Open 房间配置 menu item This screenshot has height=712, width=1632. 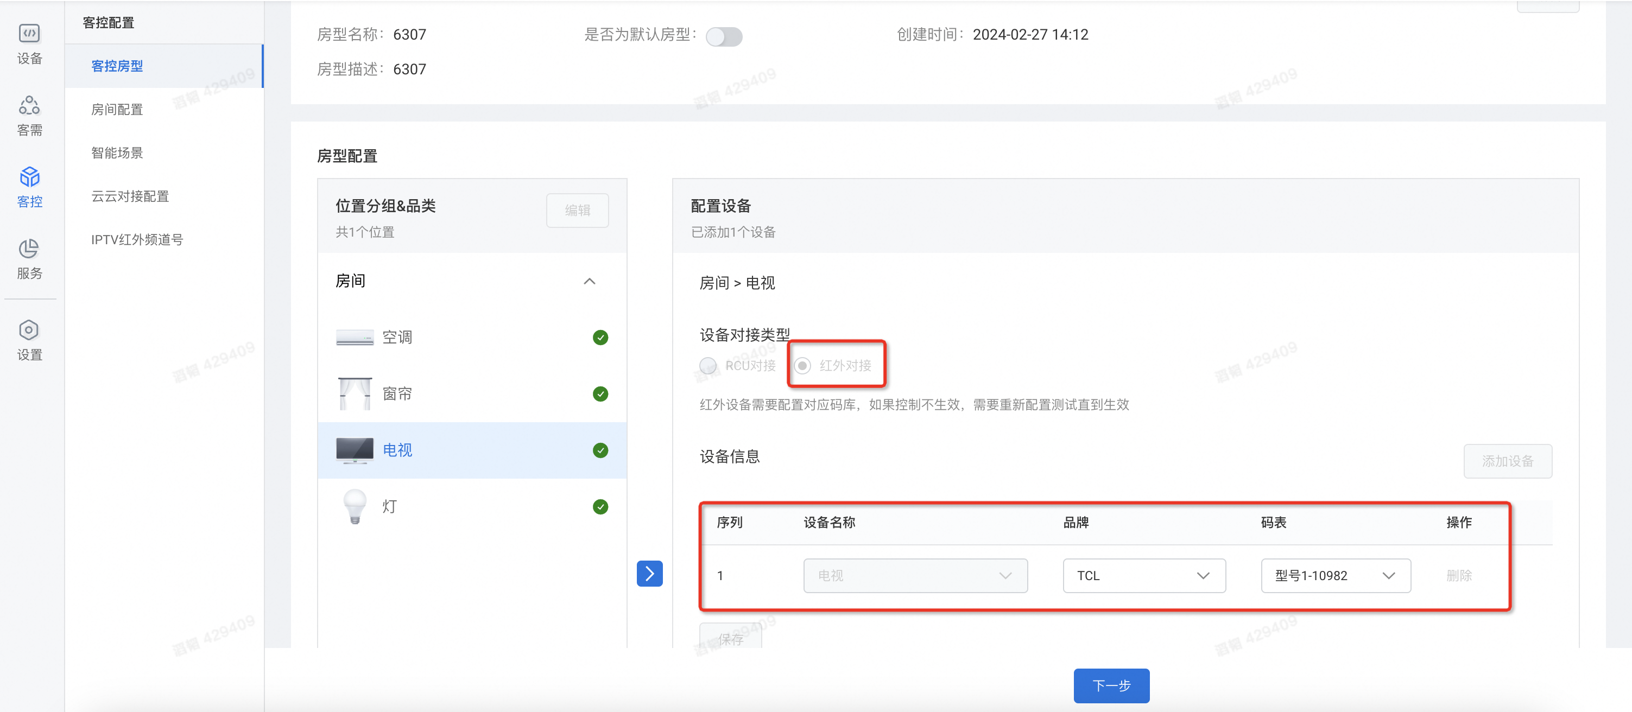coord(117,109)
